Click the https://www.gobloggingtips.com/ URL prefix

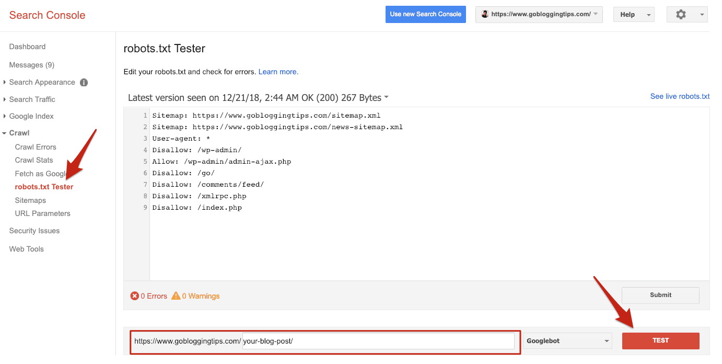(188, 341)
